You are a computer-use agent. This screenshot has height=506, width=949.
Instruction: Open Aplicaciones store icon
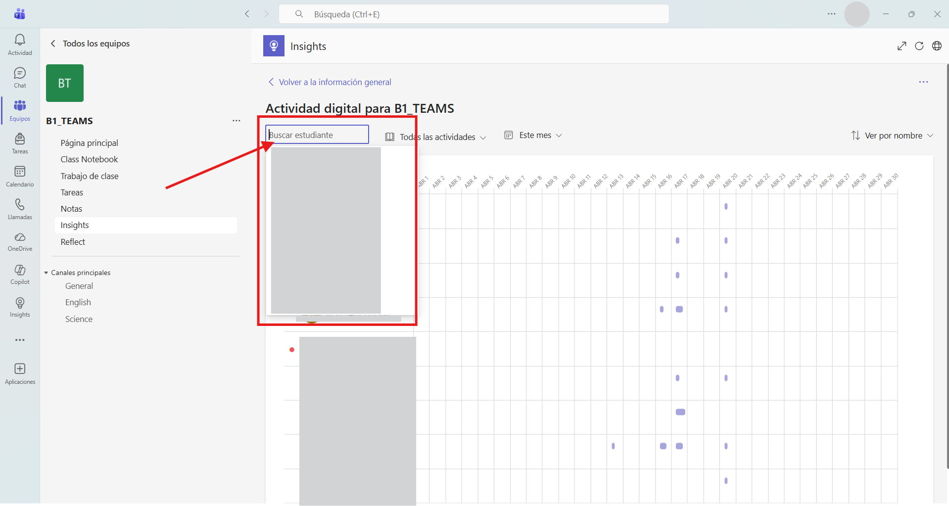(20, 373)
